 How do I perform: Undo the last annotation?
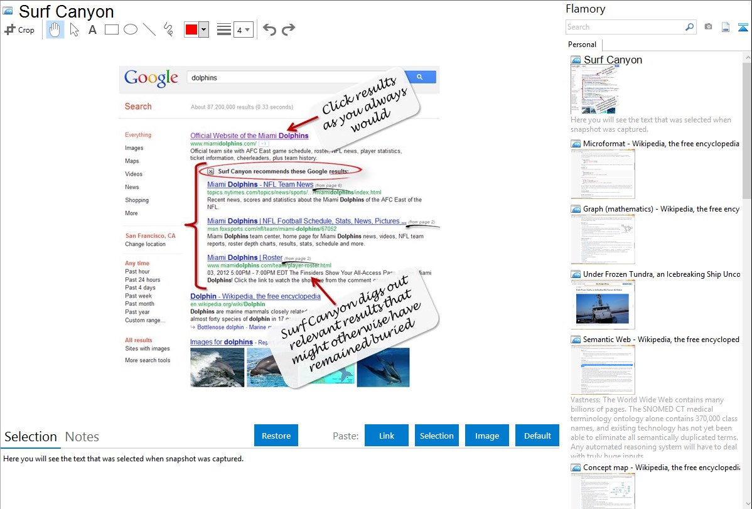pyautogui.click(x=269, y=29)
